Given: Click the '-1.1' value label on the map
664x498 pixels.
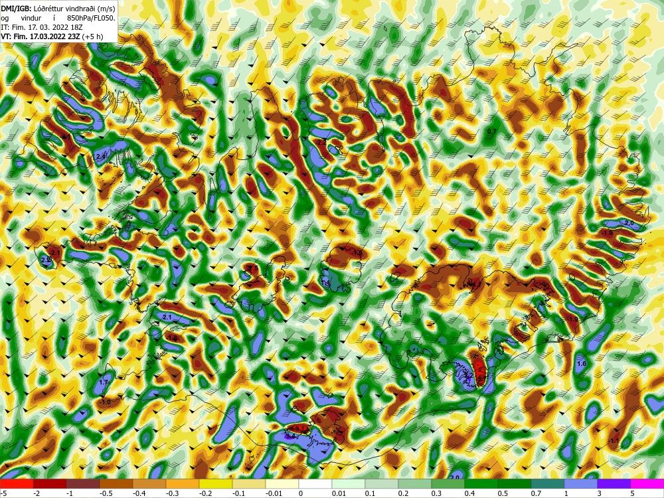Looking at the screenshot, I should 613,441.
